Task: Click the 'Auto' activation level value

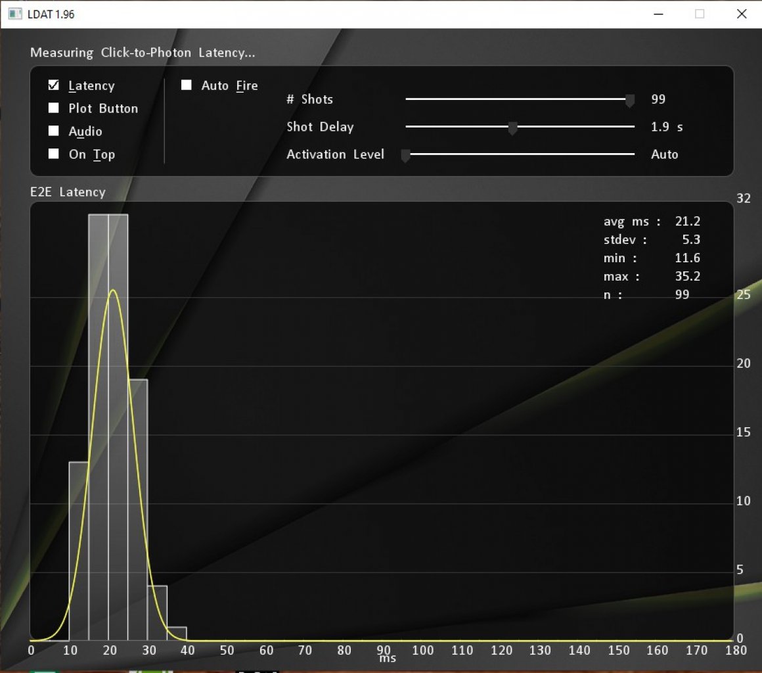Action: tap(664, 154)
